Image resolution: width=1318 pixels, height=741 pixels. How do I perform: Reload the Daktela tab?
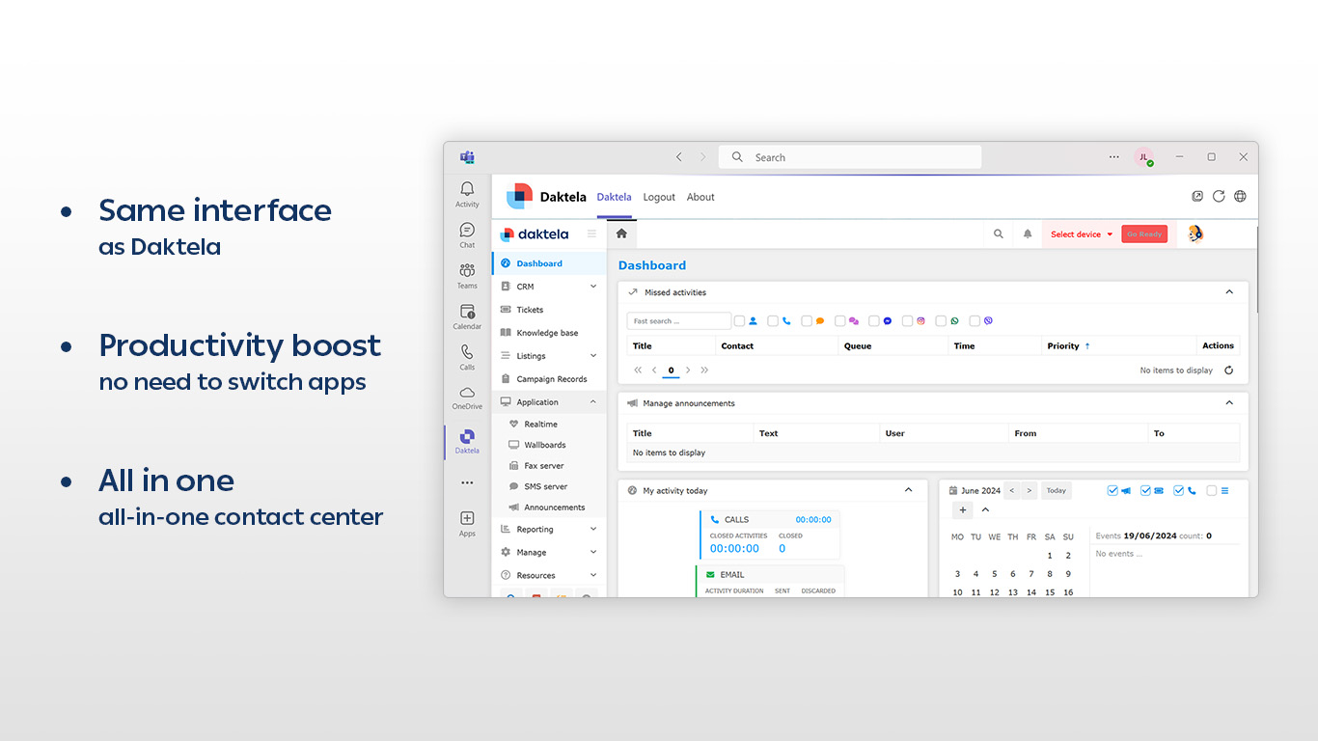pyautogui.click(x=1219, y=197)
